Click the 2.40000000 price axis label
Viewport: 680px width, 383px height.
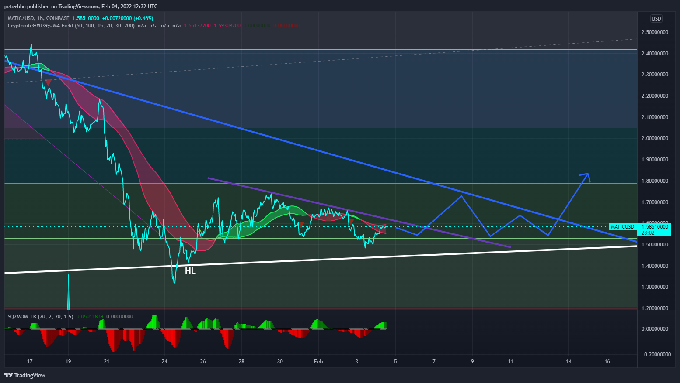(655, 54)
